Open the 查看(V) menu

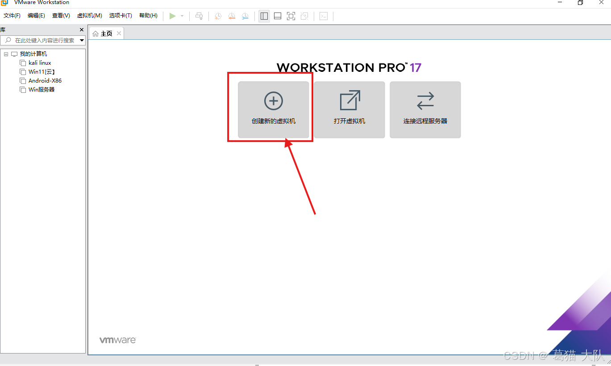(61, 16)
